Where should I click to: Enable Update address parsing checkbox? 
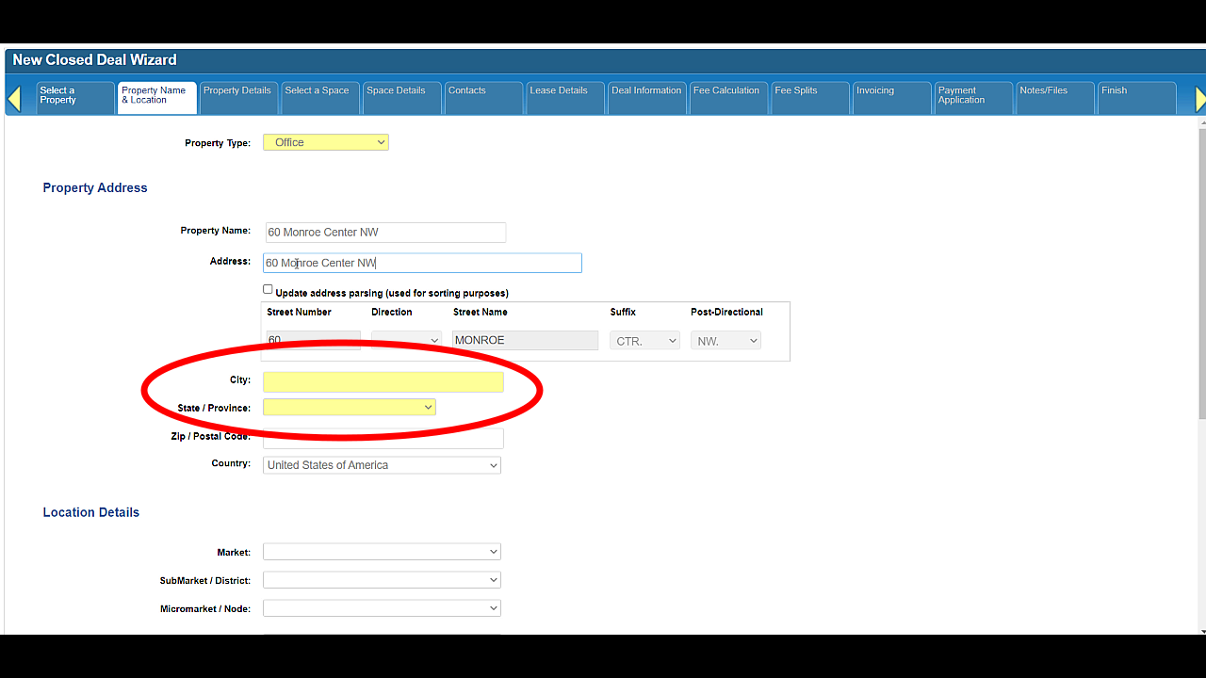coord(268,290)
